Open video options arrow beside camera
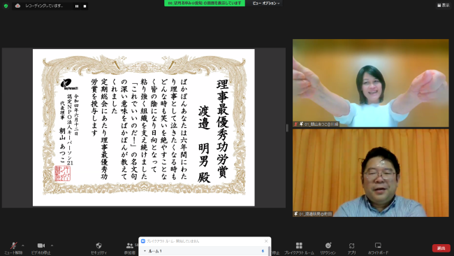The width and height of the screenshot is (454, 256). click(x=52, y=246)
